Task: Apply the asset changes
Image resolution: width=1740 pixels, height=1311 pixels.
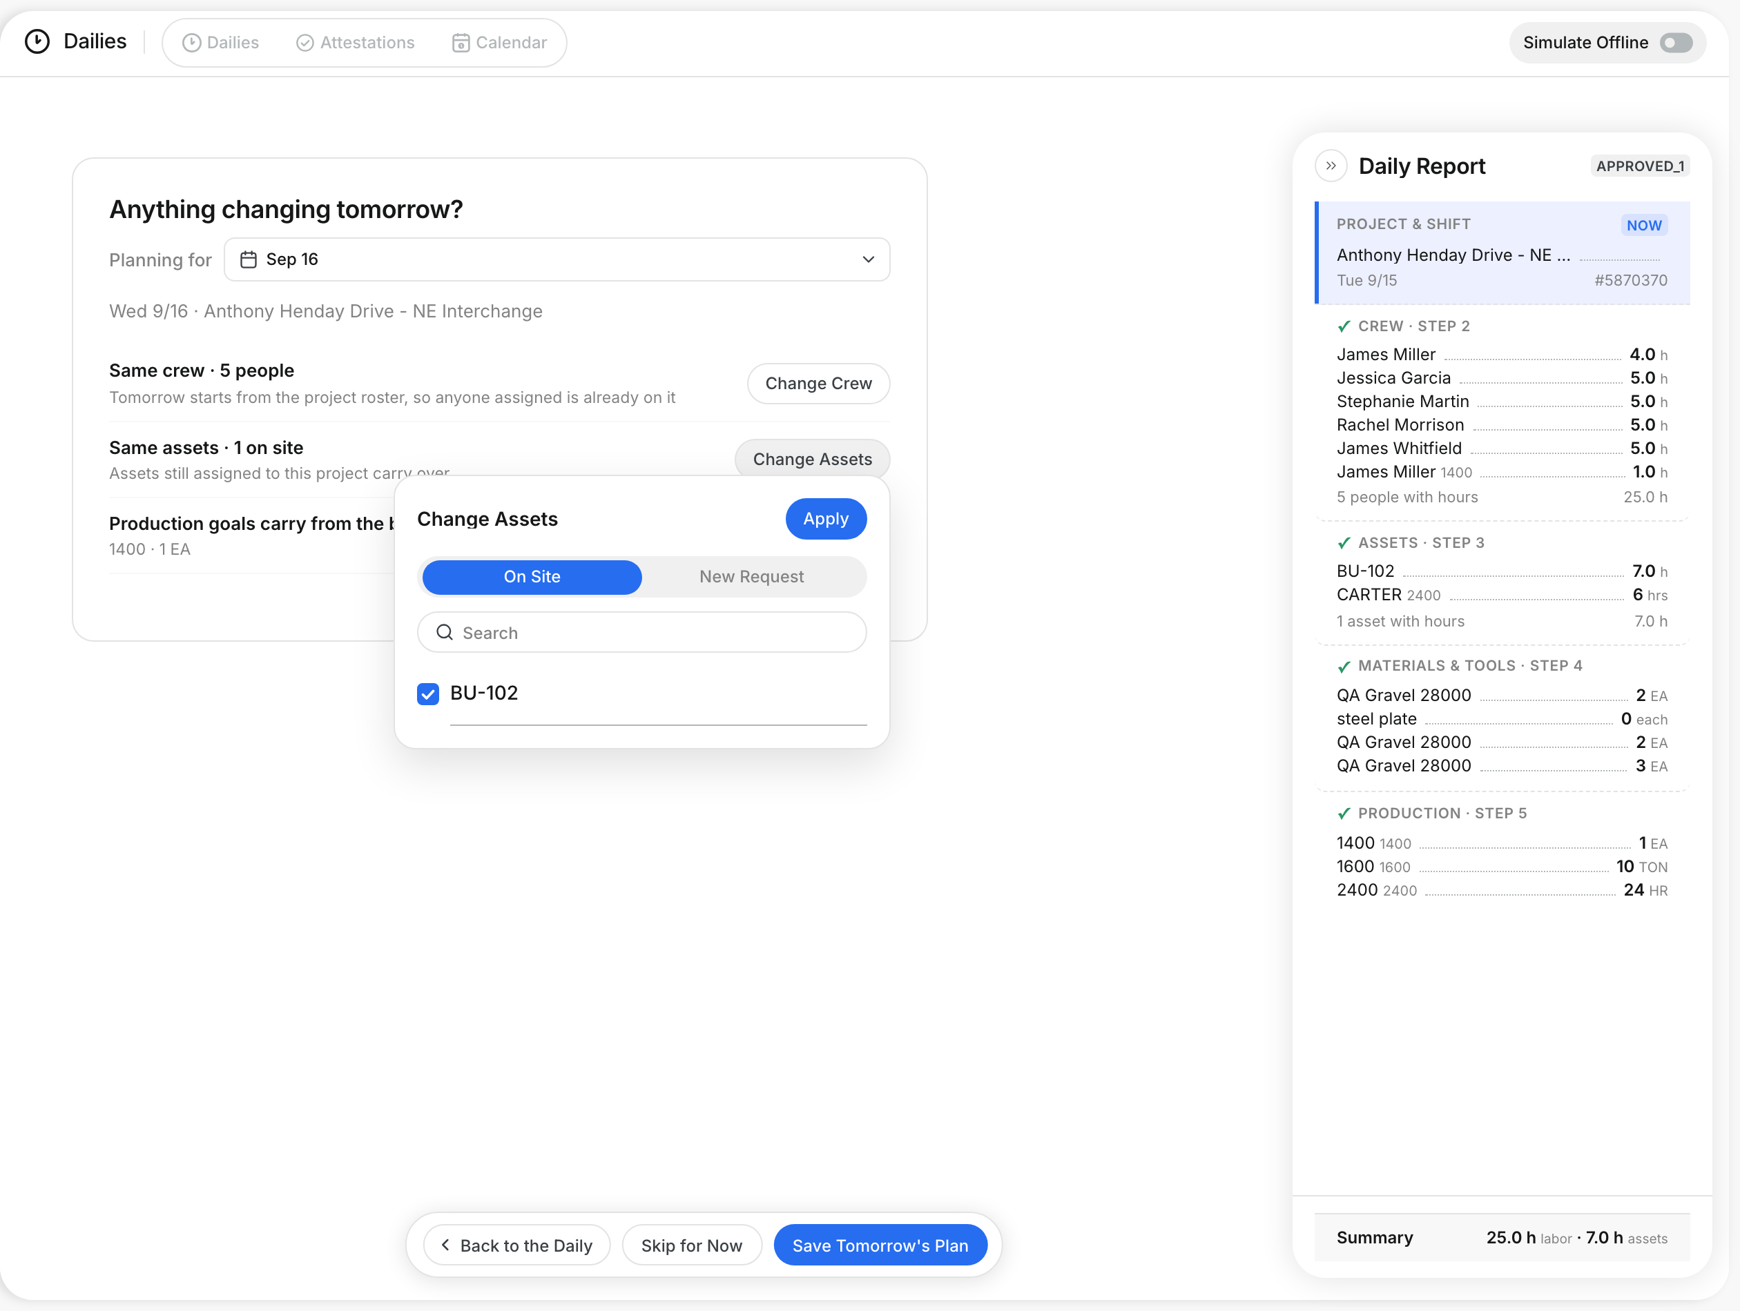Action: coord(826,519)
